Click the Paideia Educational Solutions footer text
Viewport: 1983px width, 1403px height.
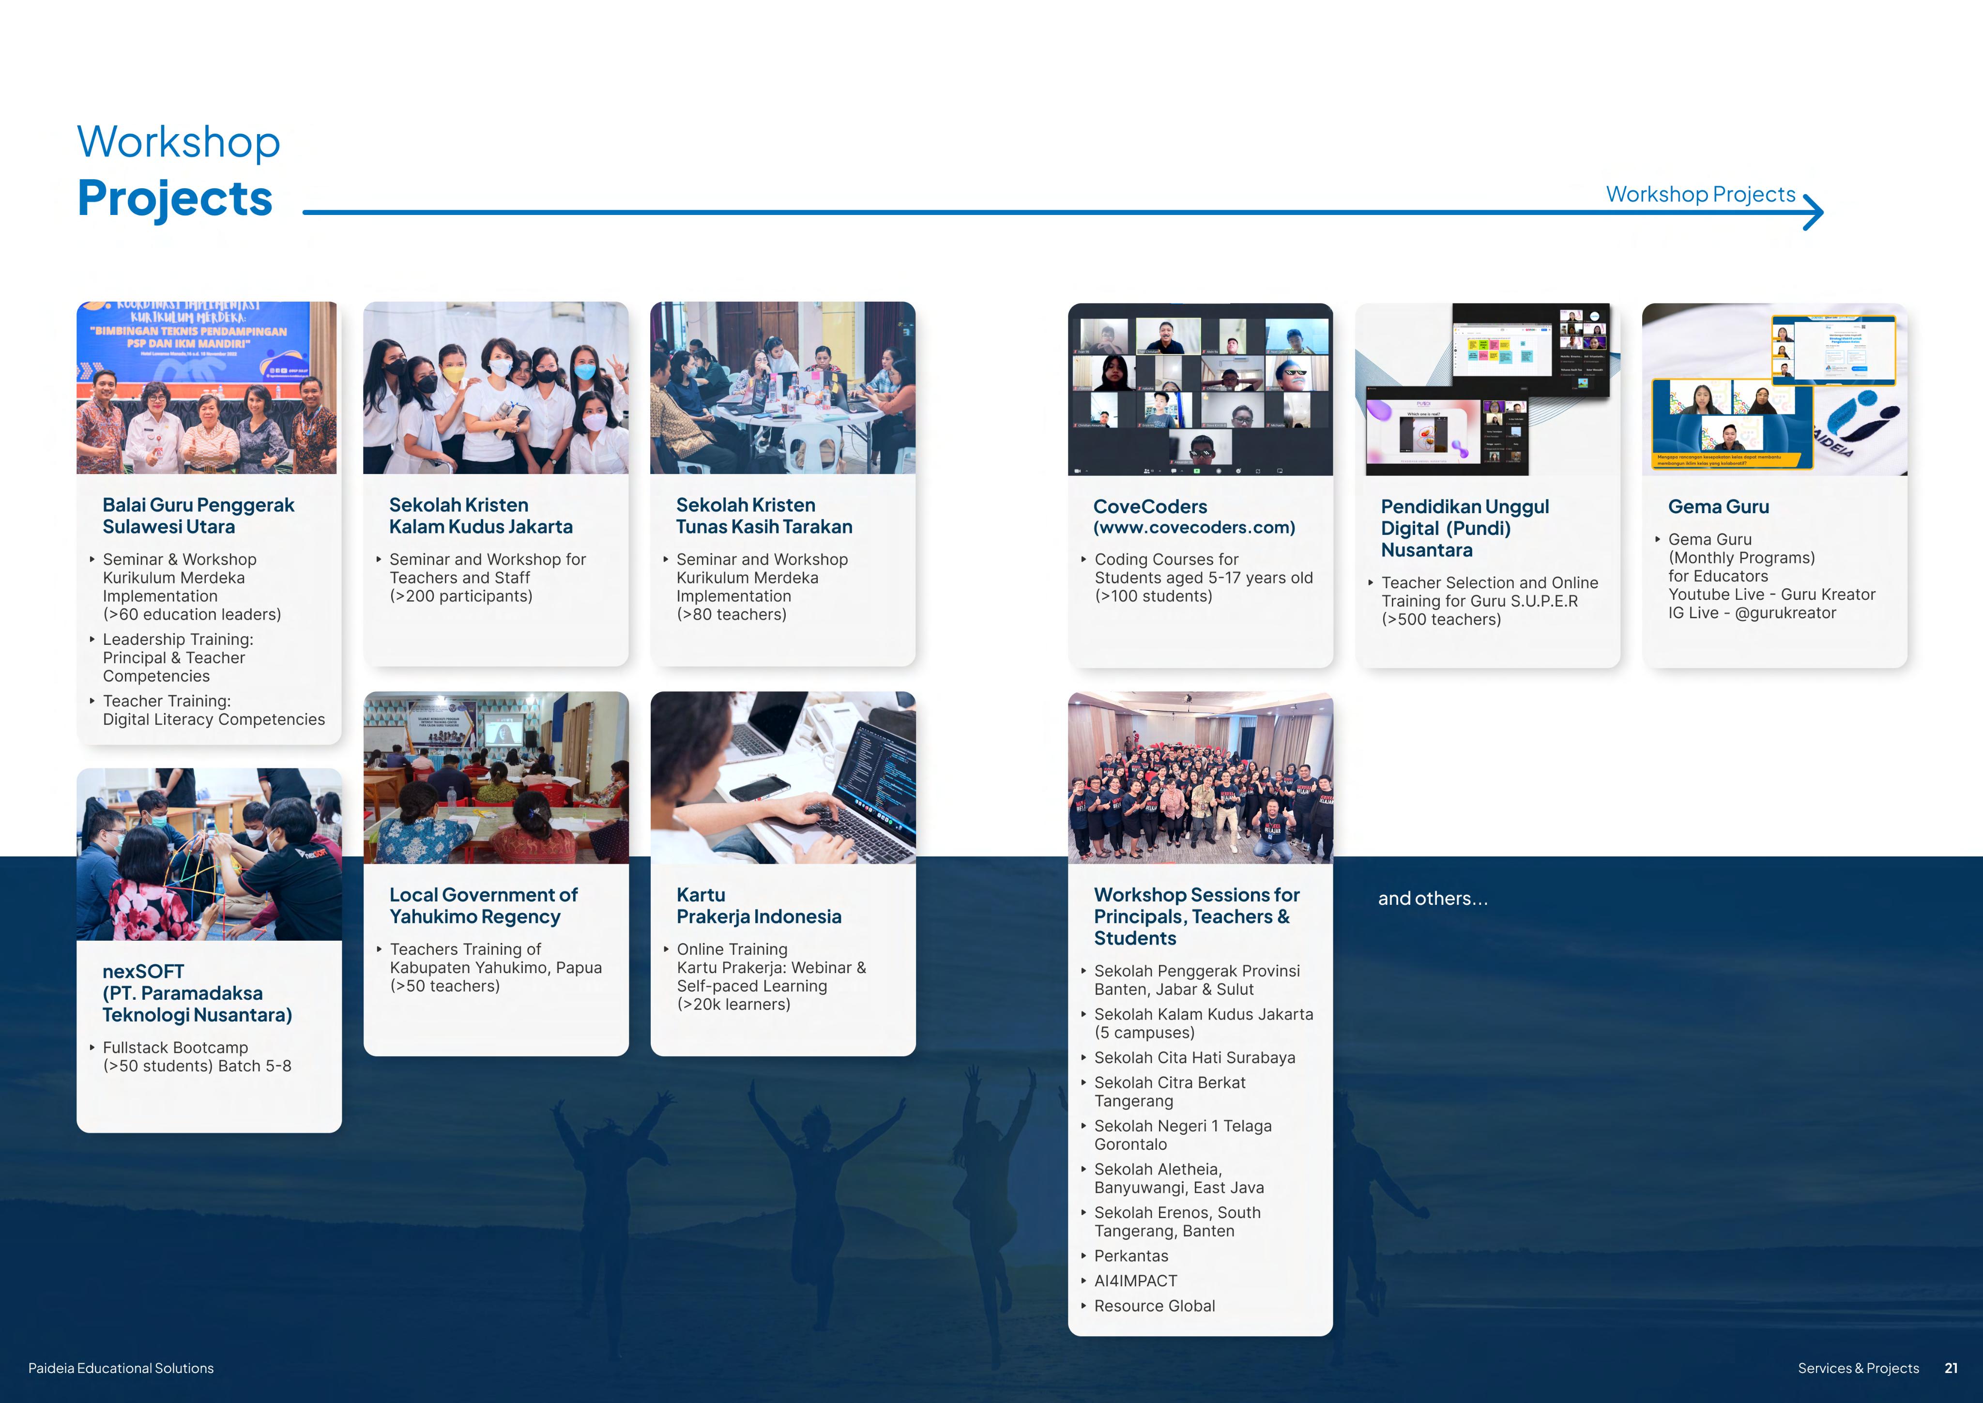121,1368
